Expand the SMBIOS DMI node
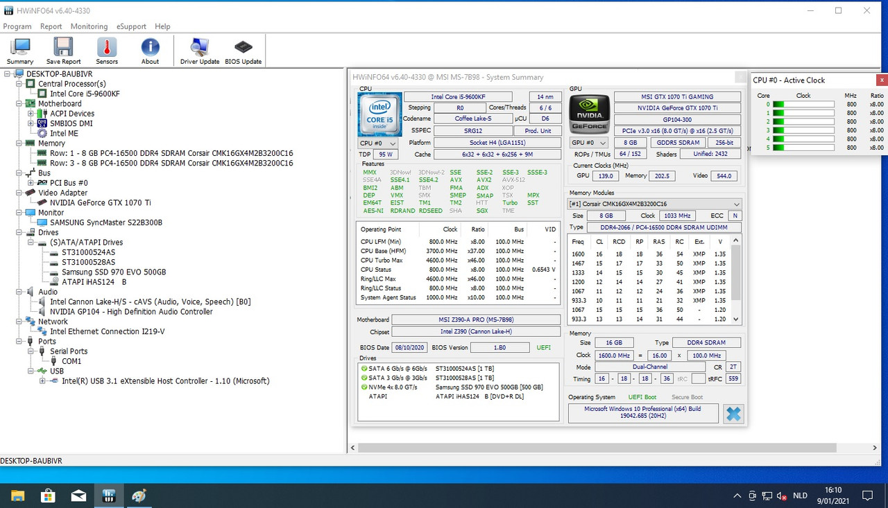This screenshot has height=508, width=888. point(31,123)
